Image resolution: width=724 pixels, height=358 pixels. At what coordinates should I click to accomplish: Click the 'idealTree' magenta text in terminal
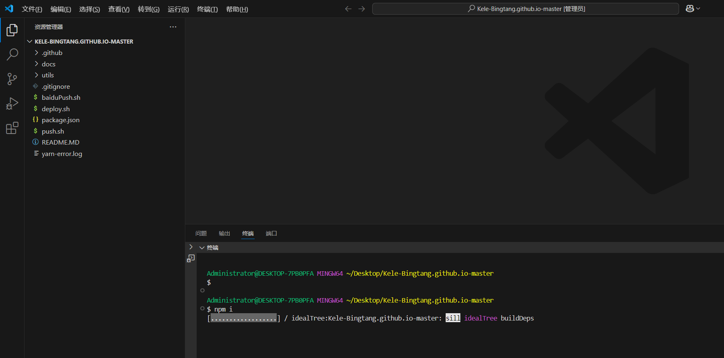[x=481, y=318]
